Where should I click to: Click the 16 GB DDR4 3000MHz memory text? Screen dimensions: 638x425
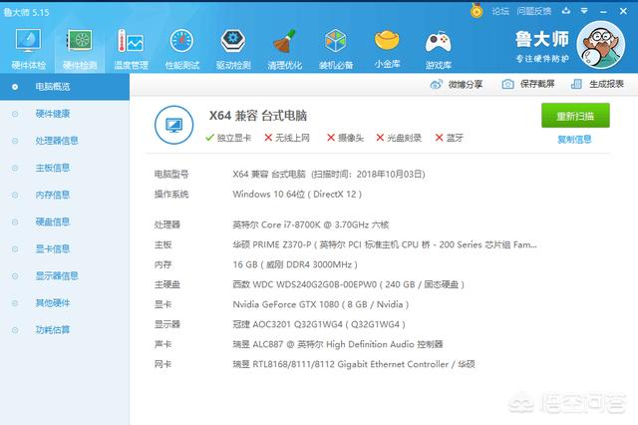[x=295, y=264]
